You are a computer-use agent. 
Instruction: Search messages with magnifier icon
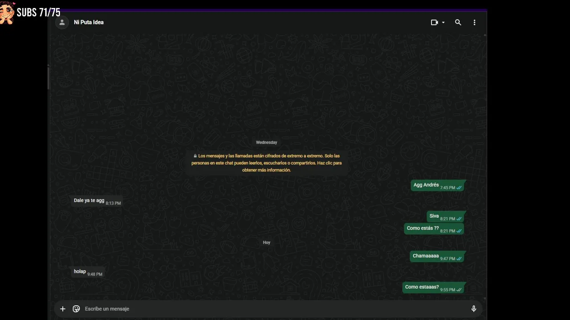[458, 22]
